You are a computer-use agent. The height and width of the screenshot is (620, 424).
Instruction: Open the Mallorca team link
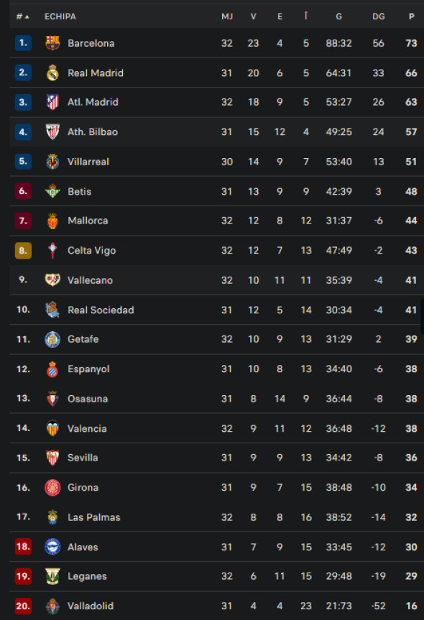(88, 221)
